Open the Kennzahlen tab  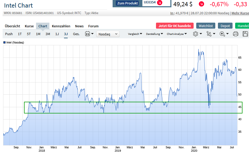(x=61, y=26)
